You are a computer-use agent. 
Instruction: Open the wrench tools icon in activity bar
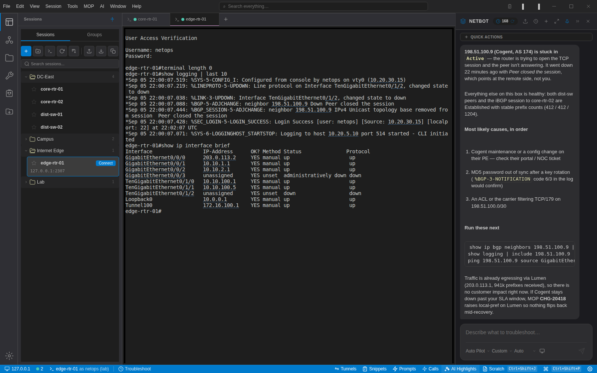tap(9, 76)
